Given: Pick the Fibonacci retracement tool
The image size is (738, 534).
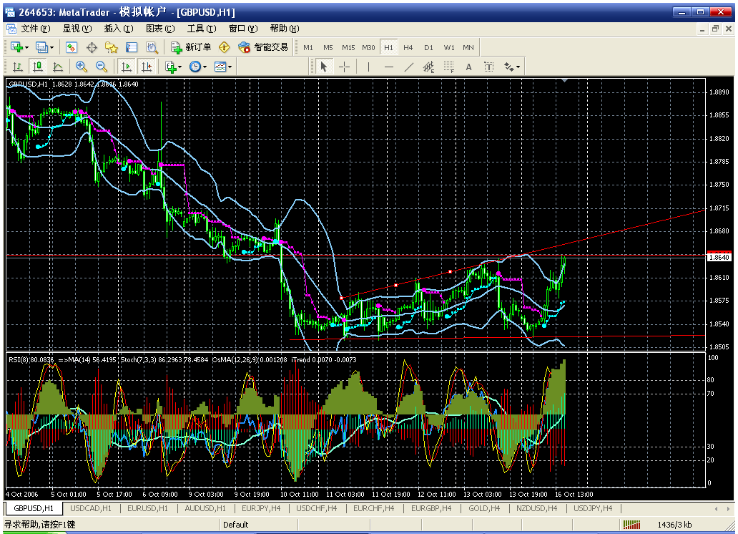Looking at the screenshot, I should pos(449,67).
